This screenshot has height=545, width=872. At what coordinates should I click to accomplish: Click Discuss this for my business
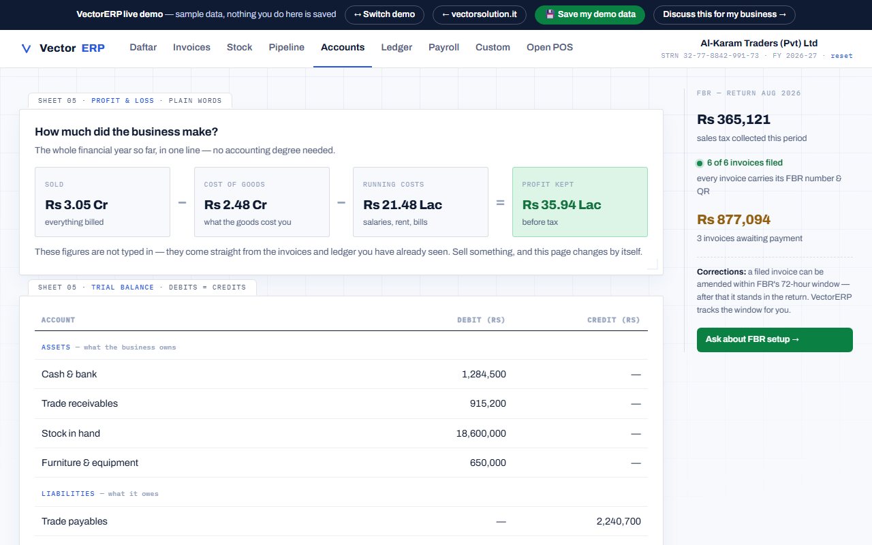[724, 14]
